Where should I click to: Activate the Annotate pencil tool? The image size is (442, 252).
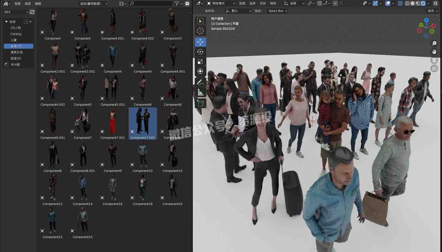(x=200, y=82)
